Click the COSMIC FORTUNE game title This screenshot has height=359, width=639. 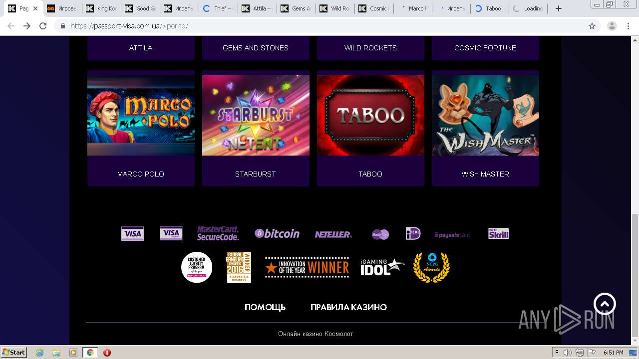pyautogui.click(x=485, y=48)
